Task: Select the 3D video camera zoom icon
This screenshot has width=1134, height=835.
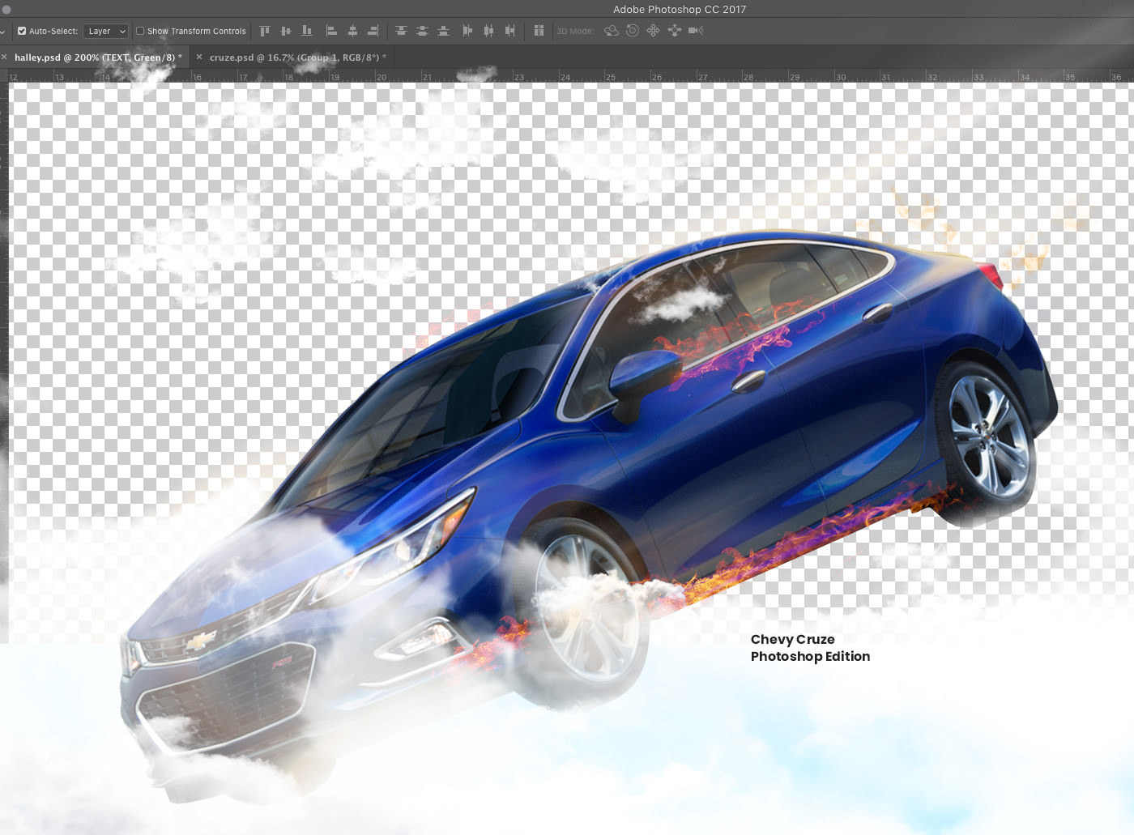Action: pos(695,31)
